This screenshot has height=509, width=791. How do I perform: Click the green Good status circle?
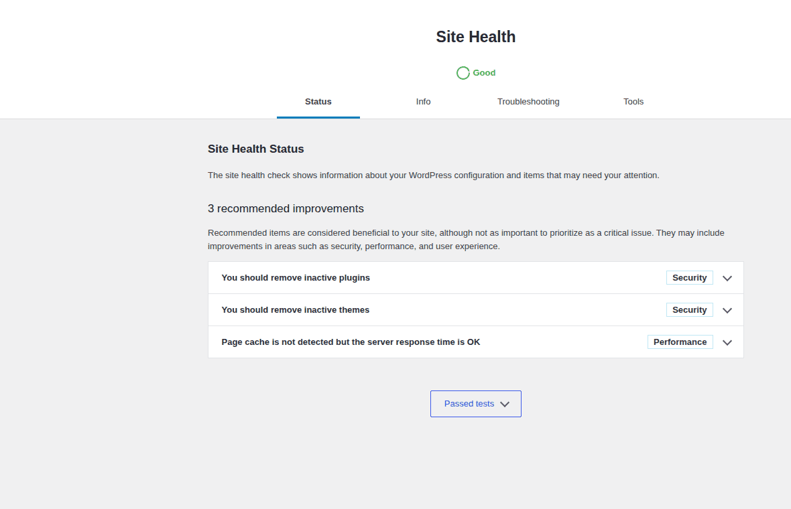click(463, 73)
